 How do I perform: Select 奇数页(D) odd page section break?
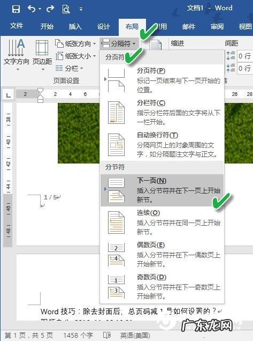pos(162,287)
